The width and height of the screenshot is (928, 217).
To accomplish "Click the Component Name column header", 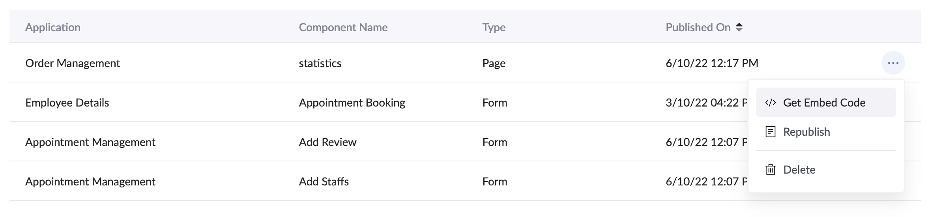I will 343,27.
